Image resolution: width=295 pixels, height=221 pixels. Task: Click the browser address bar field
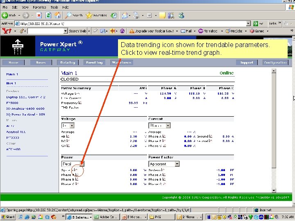(130, 23)
